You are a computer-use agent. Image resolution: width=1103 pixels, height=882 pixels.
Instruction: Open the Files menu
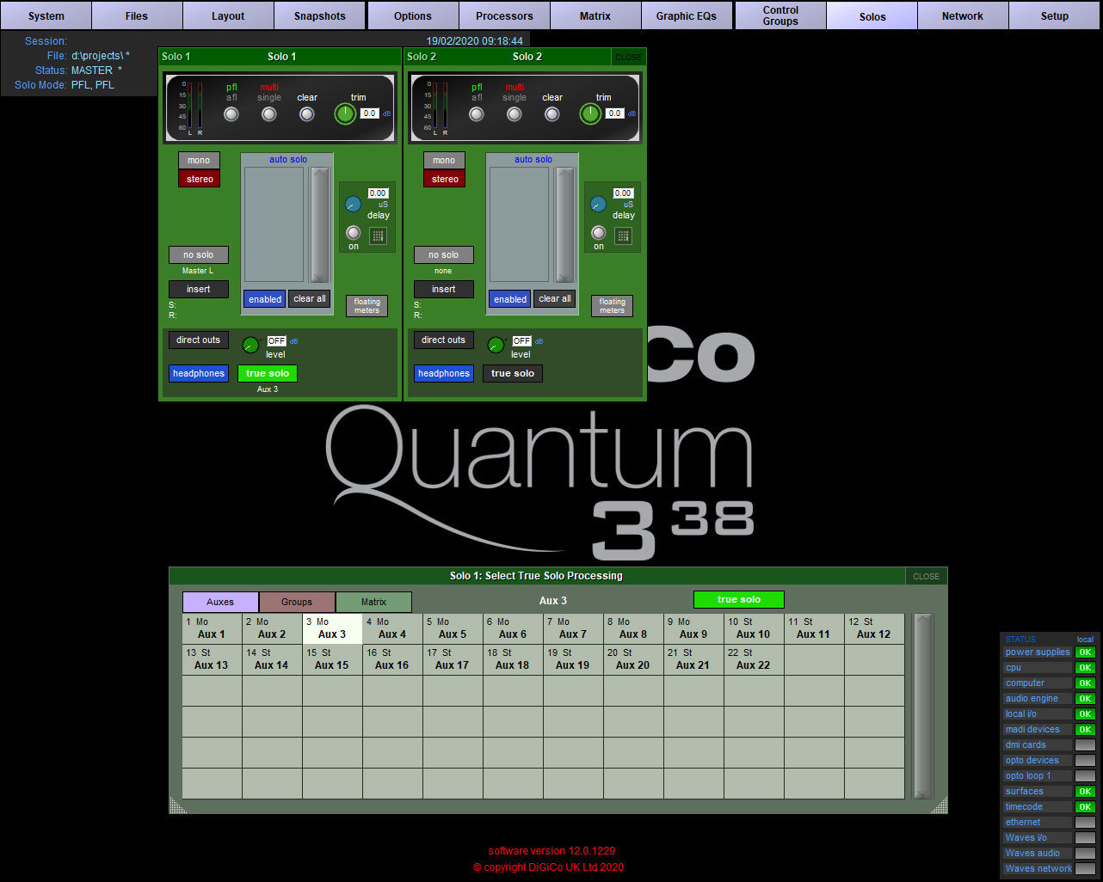point(137,15)
